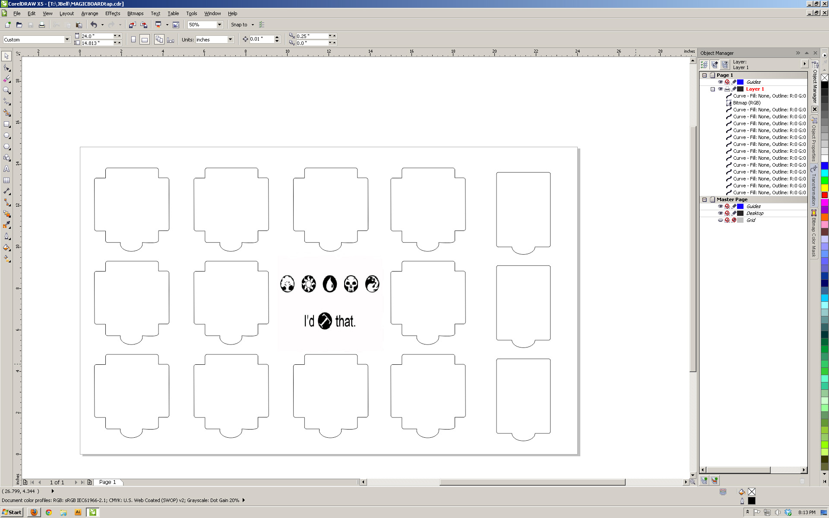Select the Ellipse tool
Viewport: 829px width, 518px height.
(6, 136)
